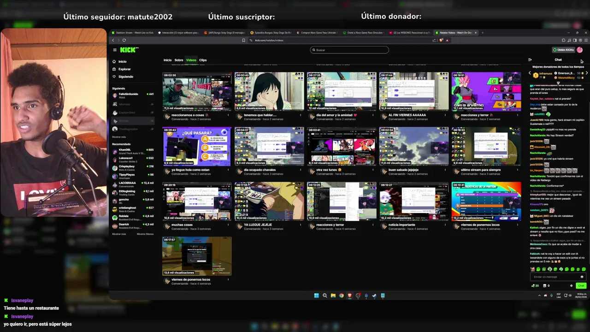The height and width of the screenshot is (332, 590).
Task: Open a new browser tab with plus
Action: [x=482, y=33]
